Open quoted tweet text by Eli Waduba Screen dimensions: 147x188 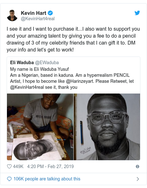pos(72,78)
